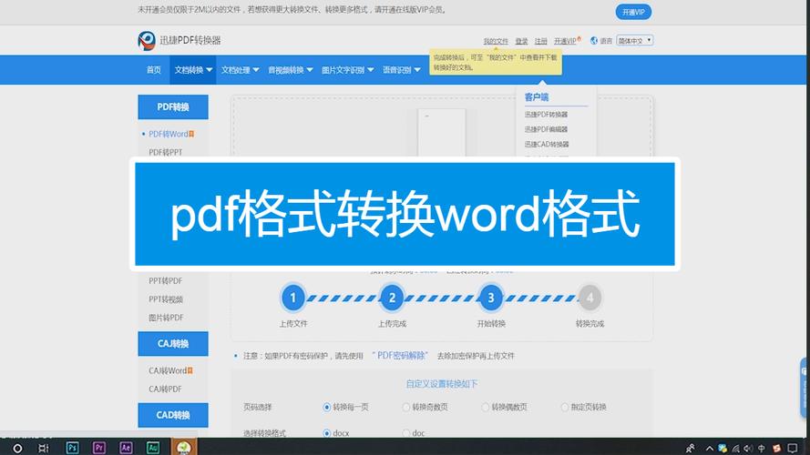Click the 登录 link
The height and width of the screenshot is (455, 810).
coord(521,41)
